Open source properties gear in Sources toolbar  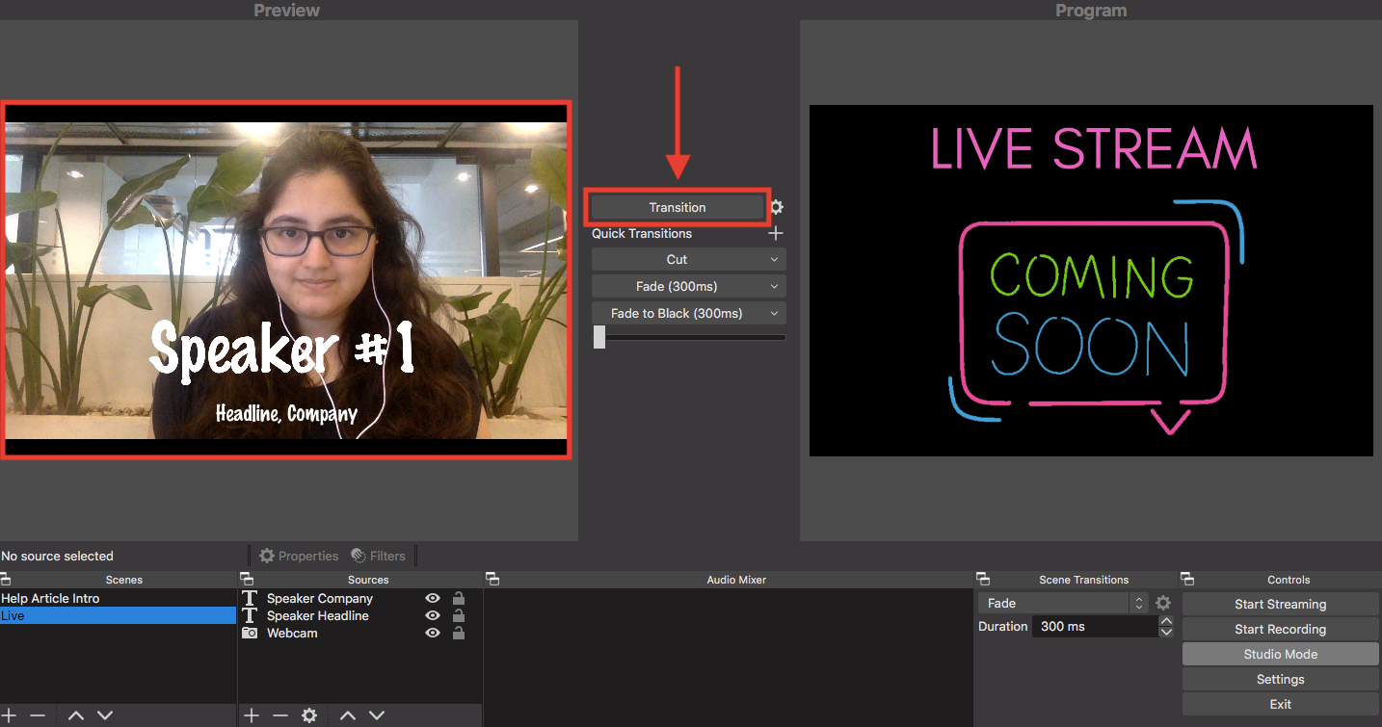click(x=309, y=715)
